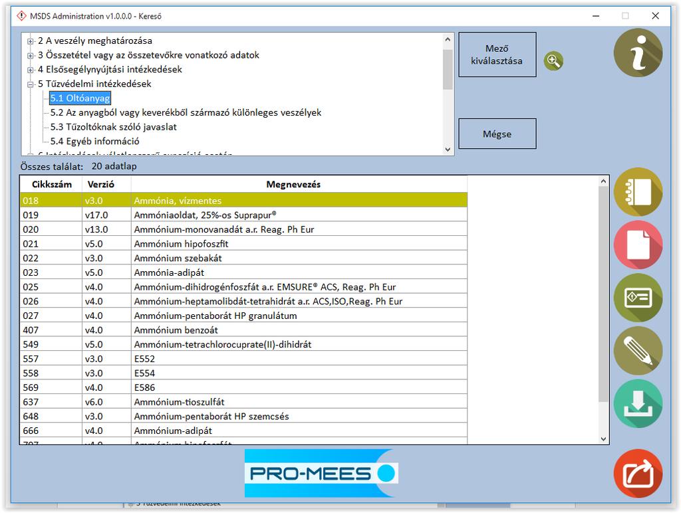The image size is (681, 513).
Task: Select row 'Ammónium-tioszulfát'
Action: tap(243, 402)
